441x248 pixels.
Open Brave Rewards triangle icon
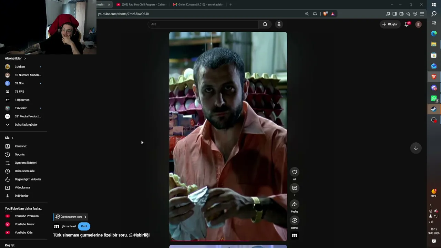[332, 14]
